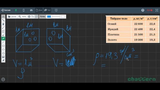Click the ρ, г/см³ column header

[152, 18]
